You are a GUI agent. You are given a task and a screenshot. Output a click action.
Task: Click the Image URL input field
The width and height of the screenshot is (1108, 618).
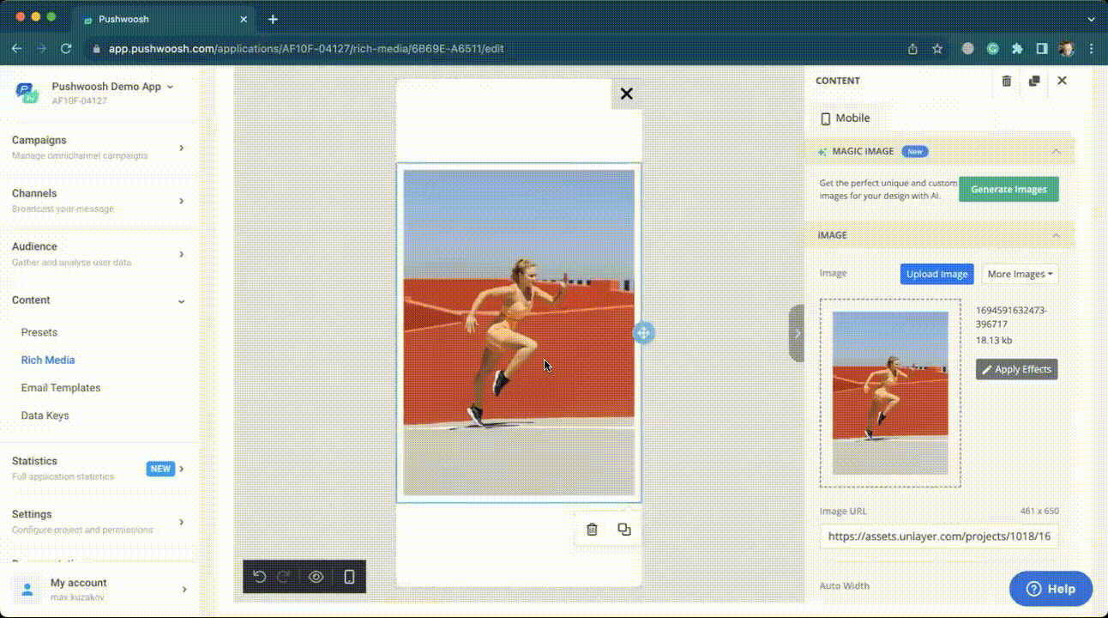[x=939, y=537]
